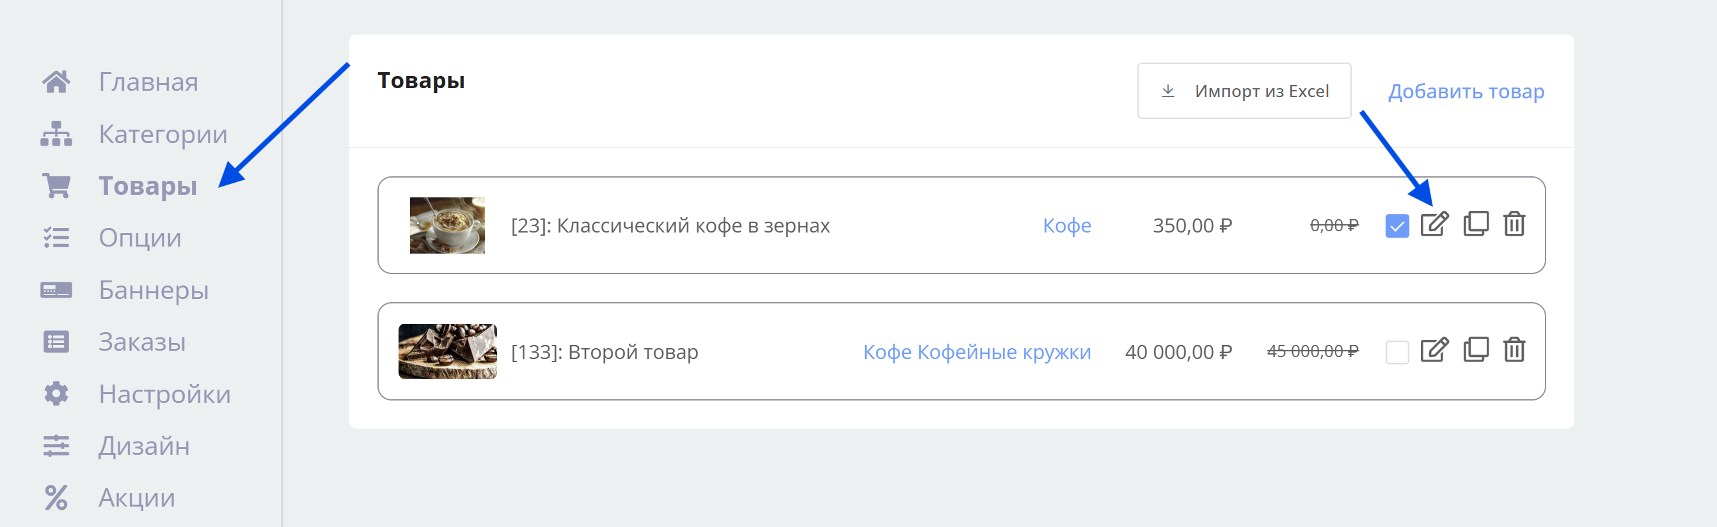The image size is (1717, 527).
Task: Uncheck the checkbox for Классический кофе в зернах
Action: (x=1397, y=226)
